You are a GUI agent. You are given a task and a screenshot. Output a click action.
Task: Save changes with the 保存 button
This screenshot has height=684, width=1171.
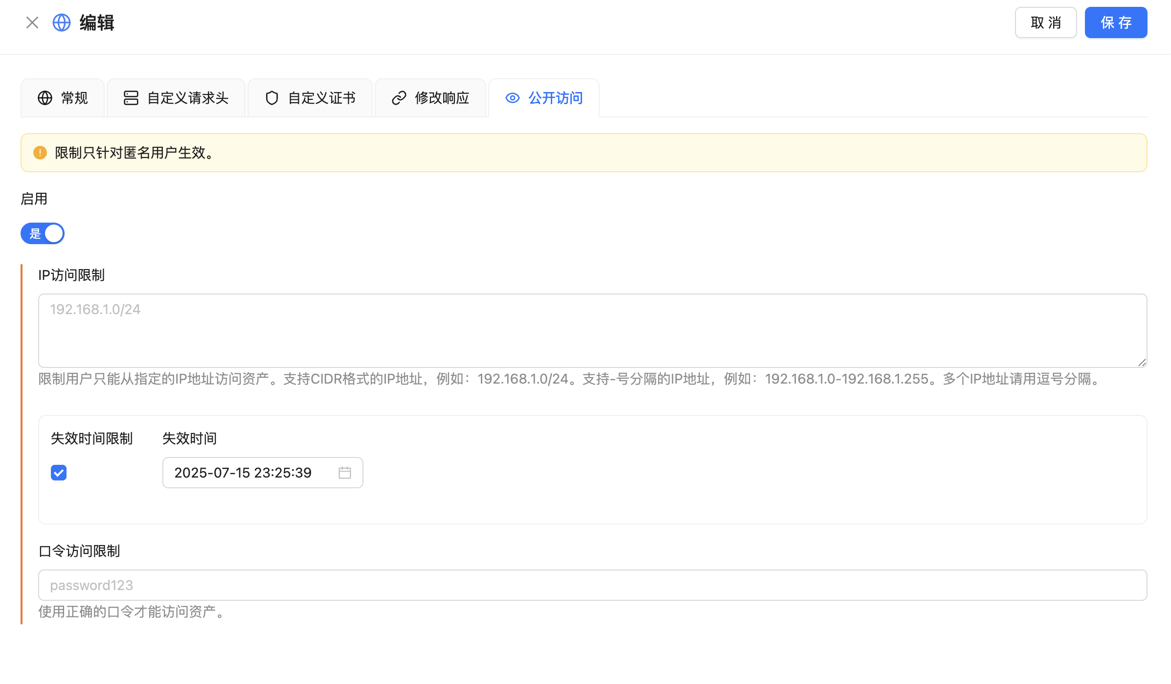(x=1116, y=23)
